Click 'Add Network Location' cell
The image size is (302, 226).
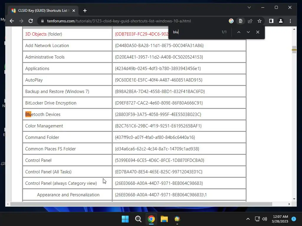click(67, 46)
